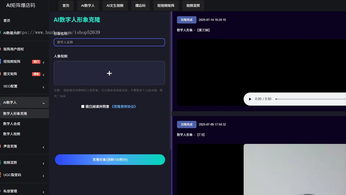Viewport: 346px width, 195px height.
Task: Open the 短视频矩阵 top tab
Action: 166,5
